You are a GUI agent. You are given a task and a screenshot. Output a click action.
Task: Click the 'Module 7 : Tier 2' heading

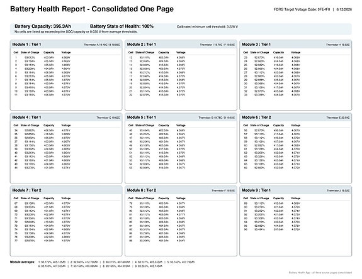click(27, 190)
